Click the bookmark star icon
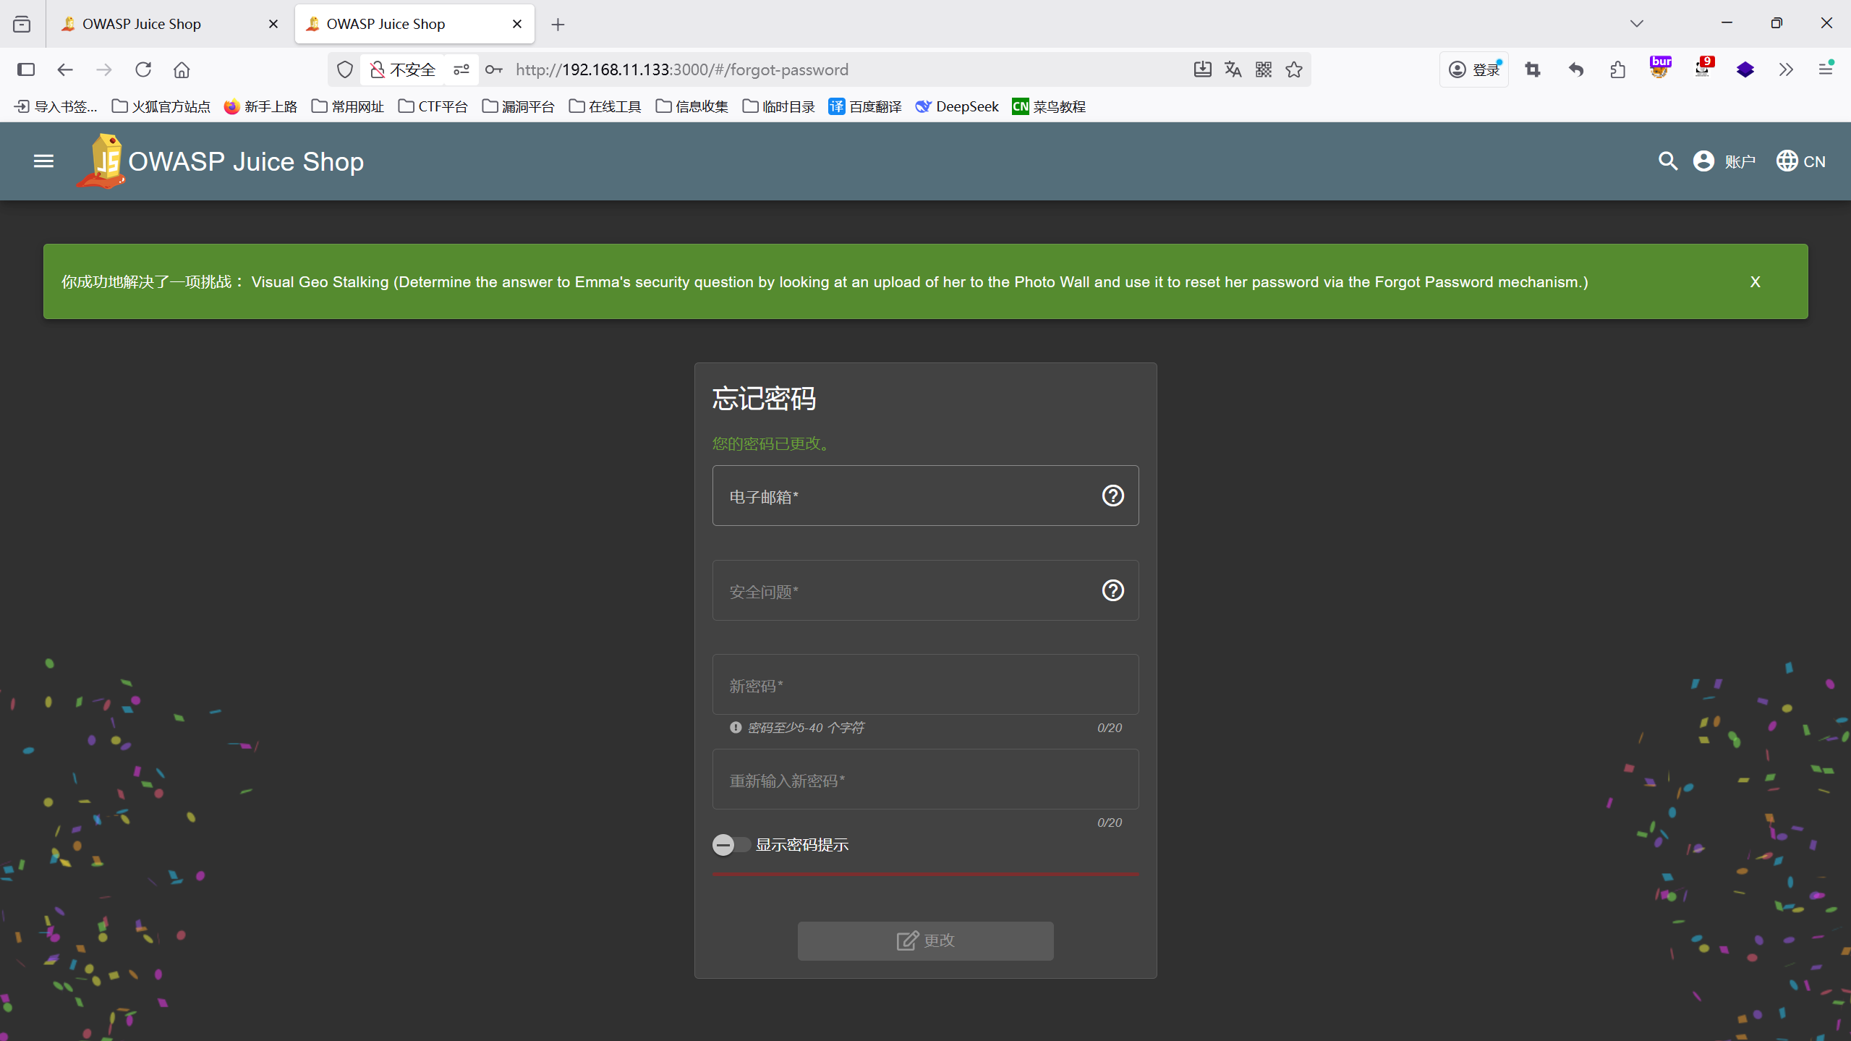Image resolution: width=1851 pixels, height=1041 pixels. point(1294,69)
